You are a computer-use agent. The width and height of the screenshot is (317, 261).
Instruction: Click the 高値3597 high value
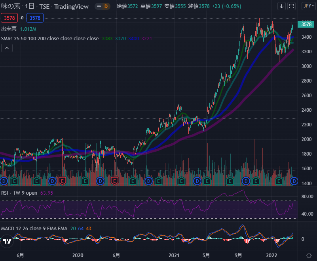pyautogui.click(x=151, y=6)
